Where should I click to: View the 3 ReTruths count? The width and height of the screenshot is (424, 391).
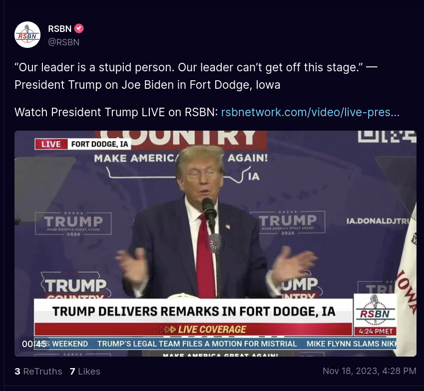pyautogui.click(x=38, y=371)
